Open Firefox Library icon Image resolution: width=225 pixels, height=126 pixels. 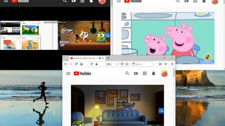[160, 64]
